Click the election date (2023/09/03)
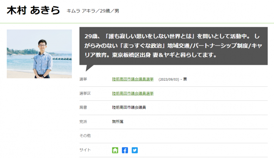 (169, 79)
